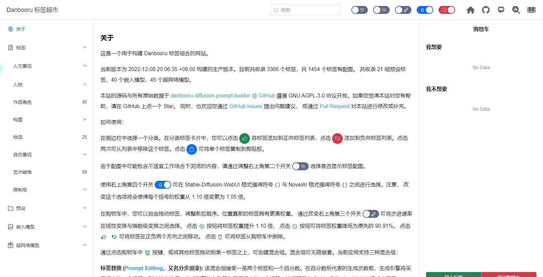Click the 我不想要 section heading

click(437, 89)
